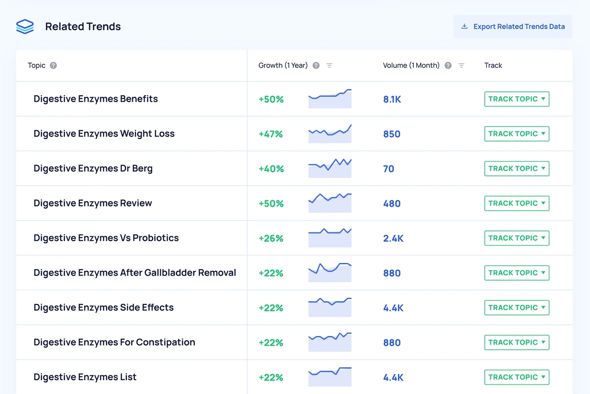Click the sparkline chart for Digestive Enzymes For Constipation
590x394 pixels.
pos(330,342)
